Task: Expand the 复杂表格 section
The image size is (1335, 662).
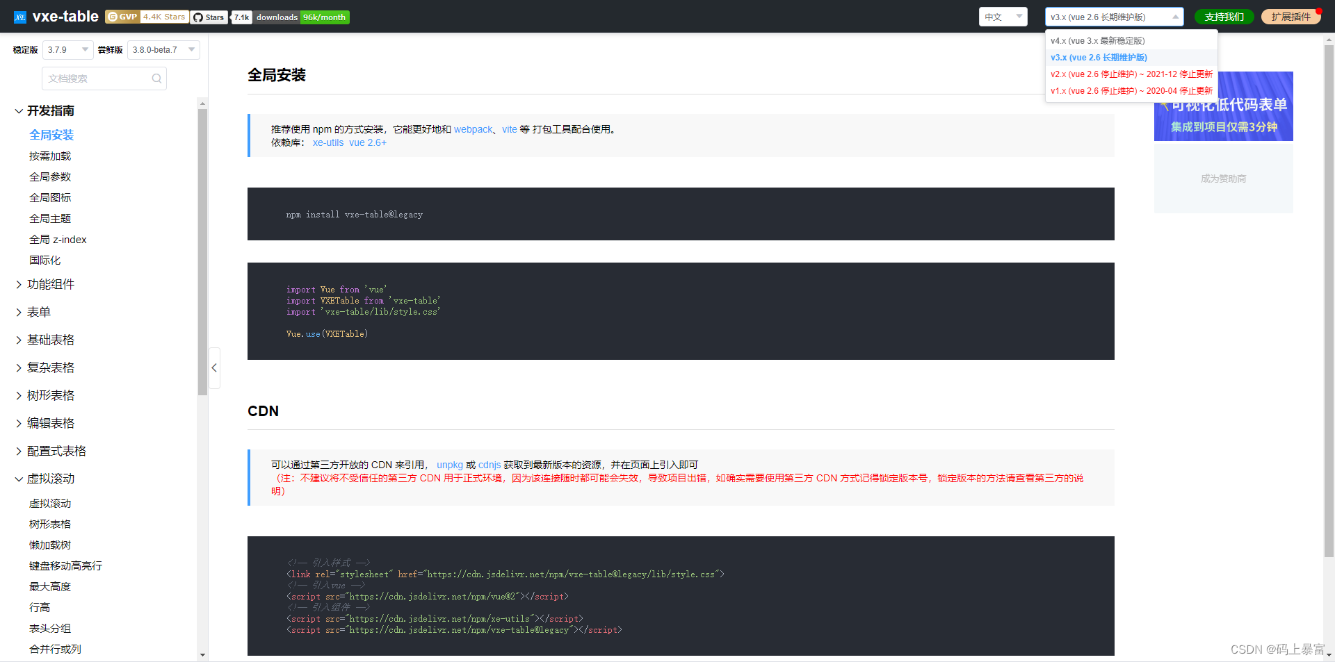Action: (44, 367)
